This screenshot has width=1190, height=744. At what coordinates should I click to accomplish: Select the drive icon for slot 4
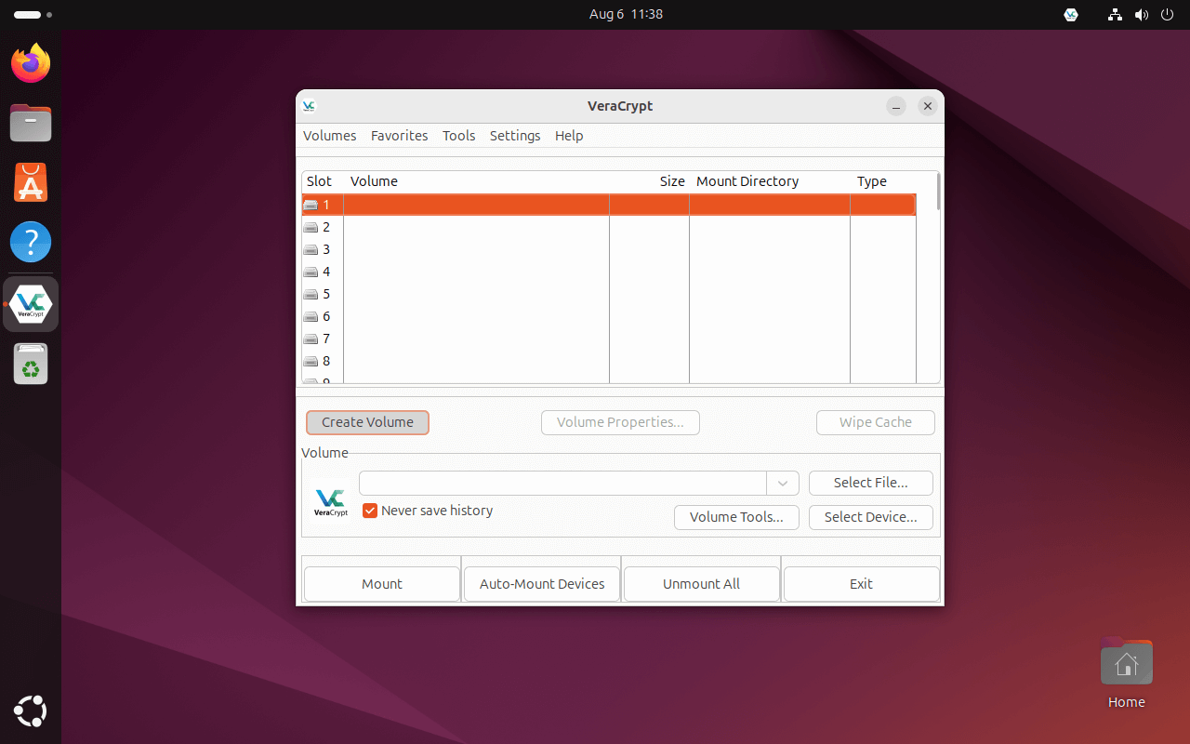coord(311,272)
